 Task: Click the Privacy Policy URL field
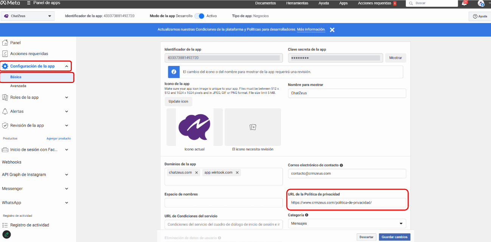[346, 203]
